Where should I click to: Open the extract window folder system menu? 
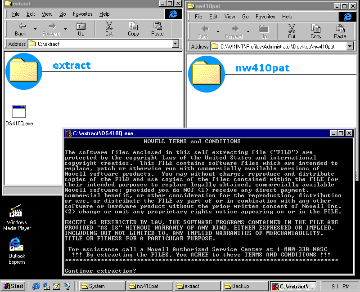coord(8,3)
